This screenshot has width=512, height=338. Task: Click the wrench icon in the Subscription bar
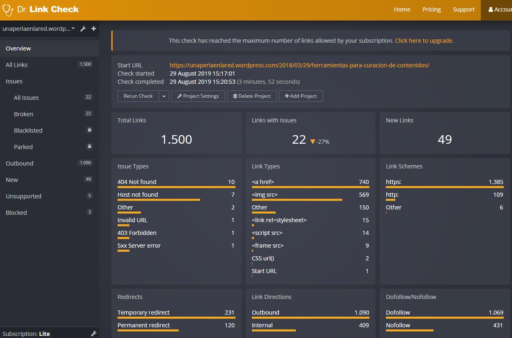93,334
